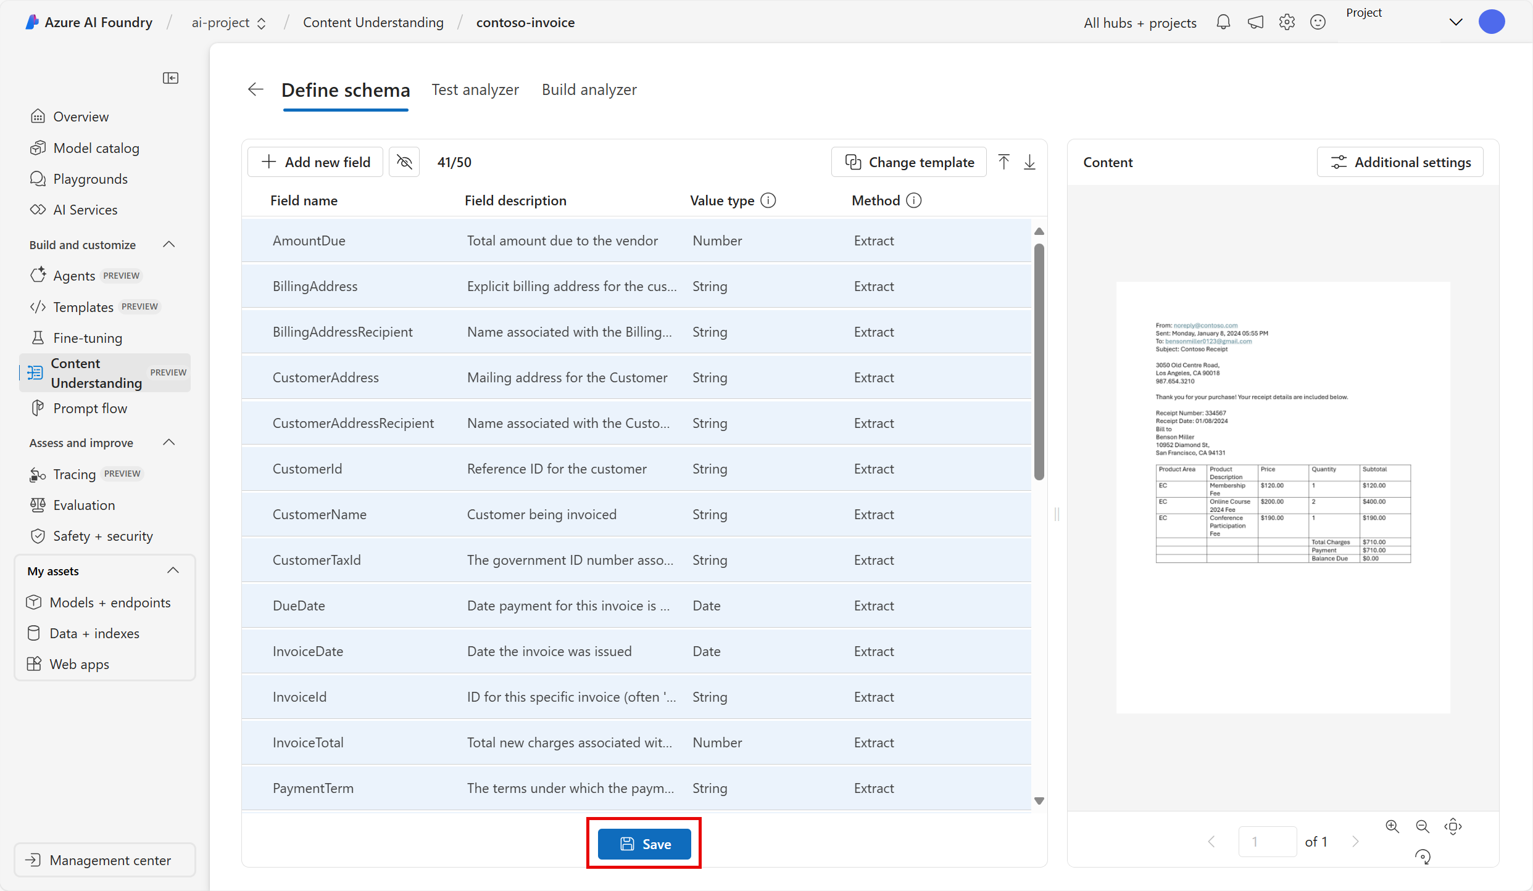The height and width of the screenshot is (891, 1533).
Task: Zoom out on the document preview
Action: [x=1423, y=826]
